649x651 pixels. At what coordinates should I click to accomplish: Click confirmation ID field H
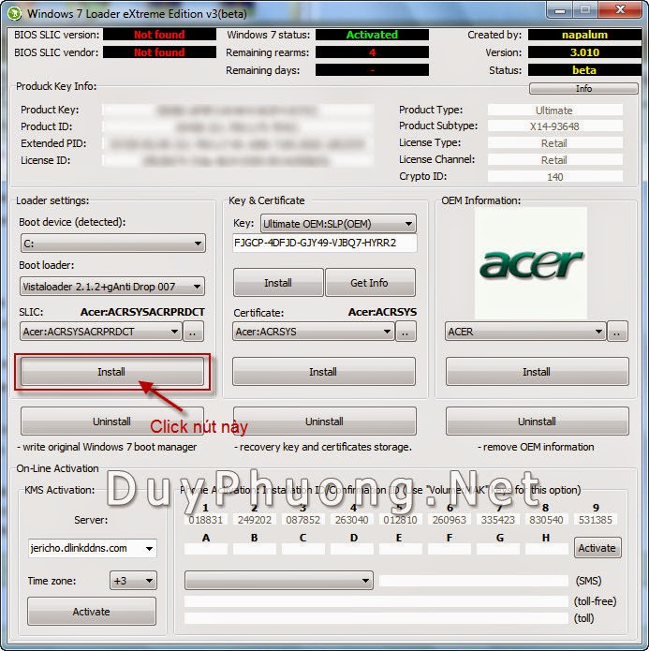click(547, 550)
